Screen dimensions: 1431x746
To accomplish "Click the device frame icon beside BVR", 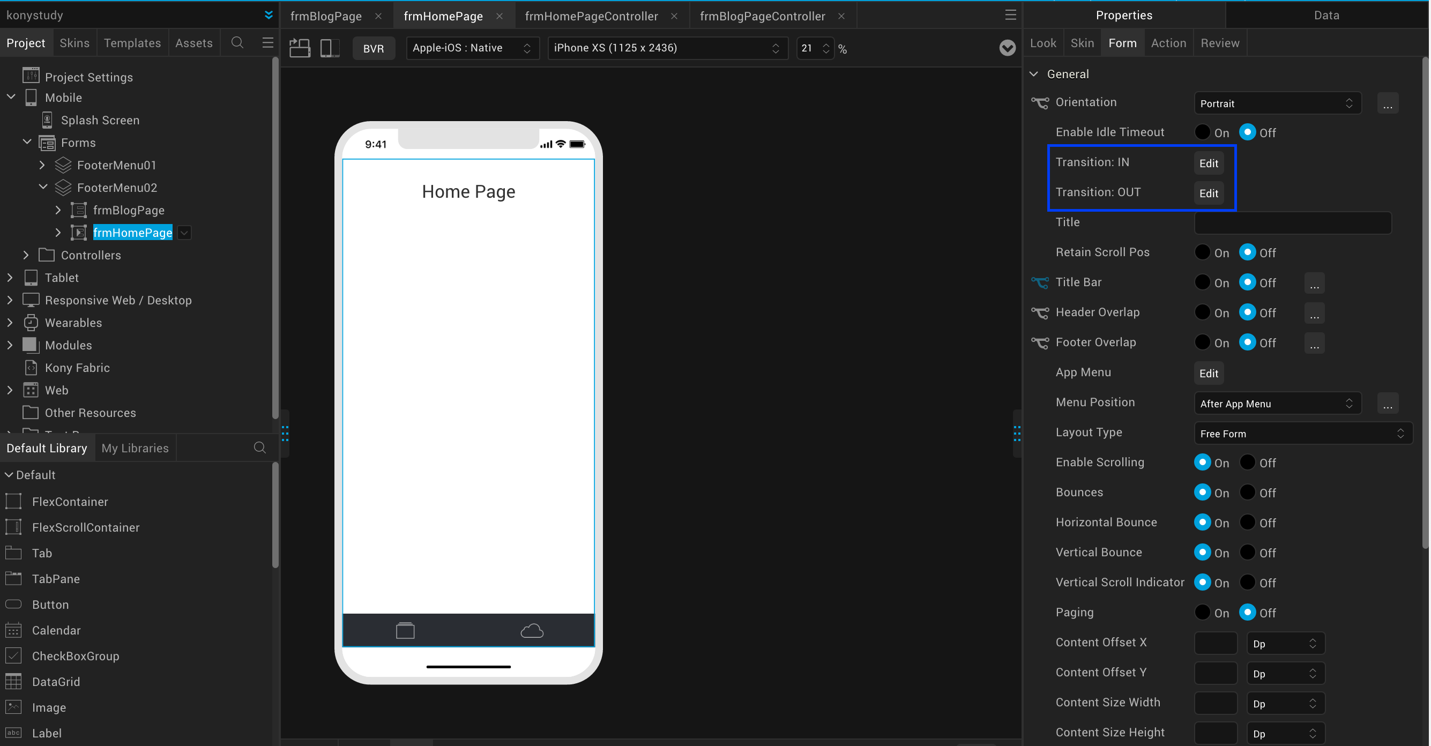I will coord(330,48).
